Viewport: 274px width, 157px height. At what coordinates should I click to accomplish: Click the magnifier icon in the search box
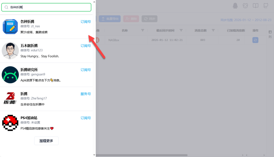pos(6,7)
